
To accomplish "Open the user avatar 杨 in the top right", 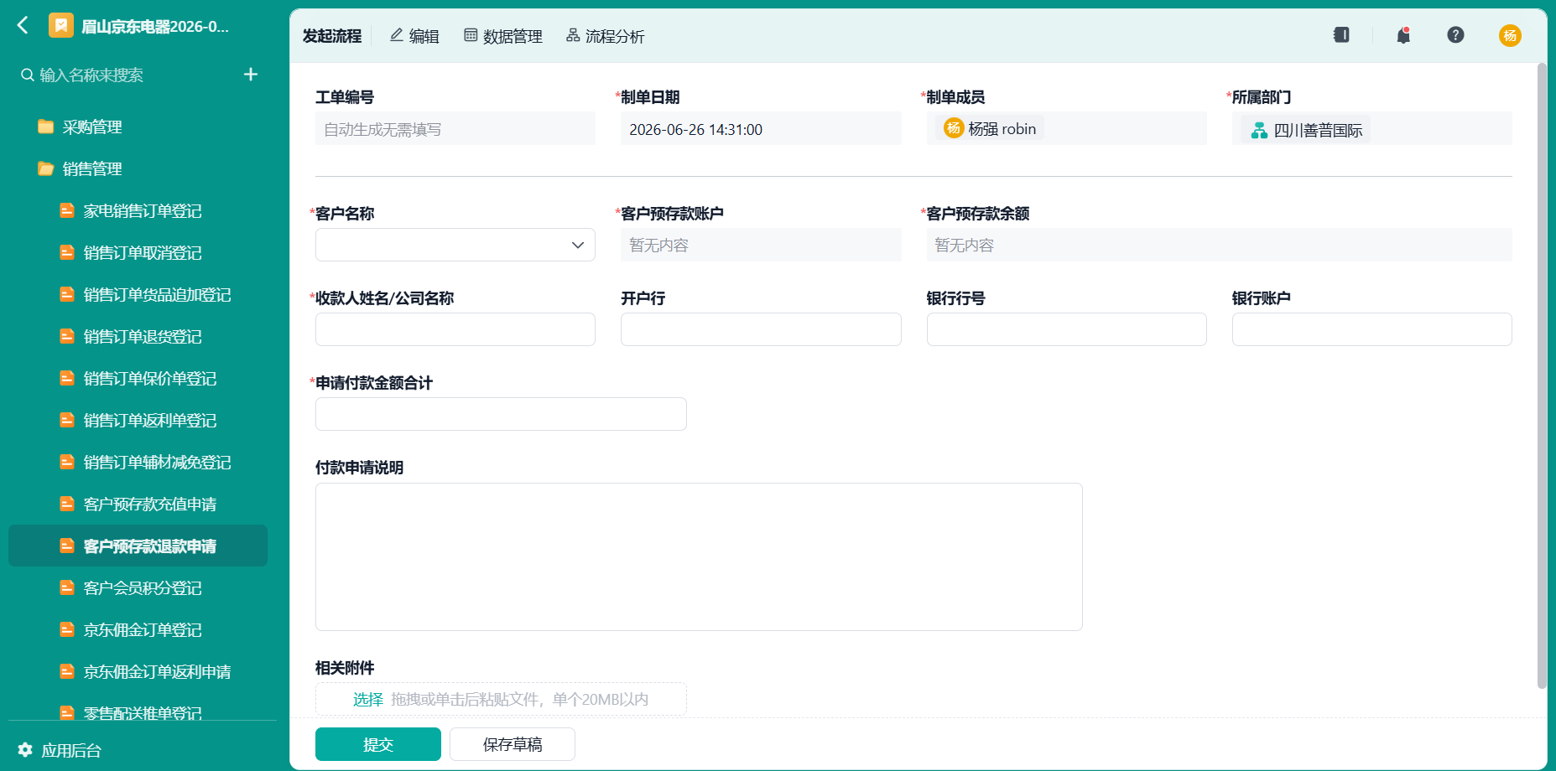I will coord(1510,35).
